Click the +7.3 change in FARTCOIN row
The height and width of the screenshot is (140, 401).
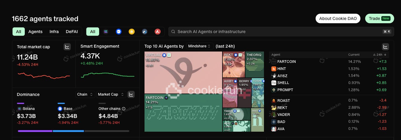pyautogui.click(x=382, y=62)
